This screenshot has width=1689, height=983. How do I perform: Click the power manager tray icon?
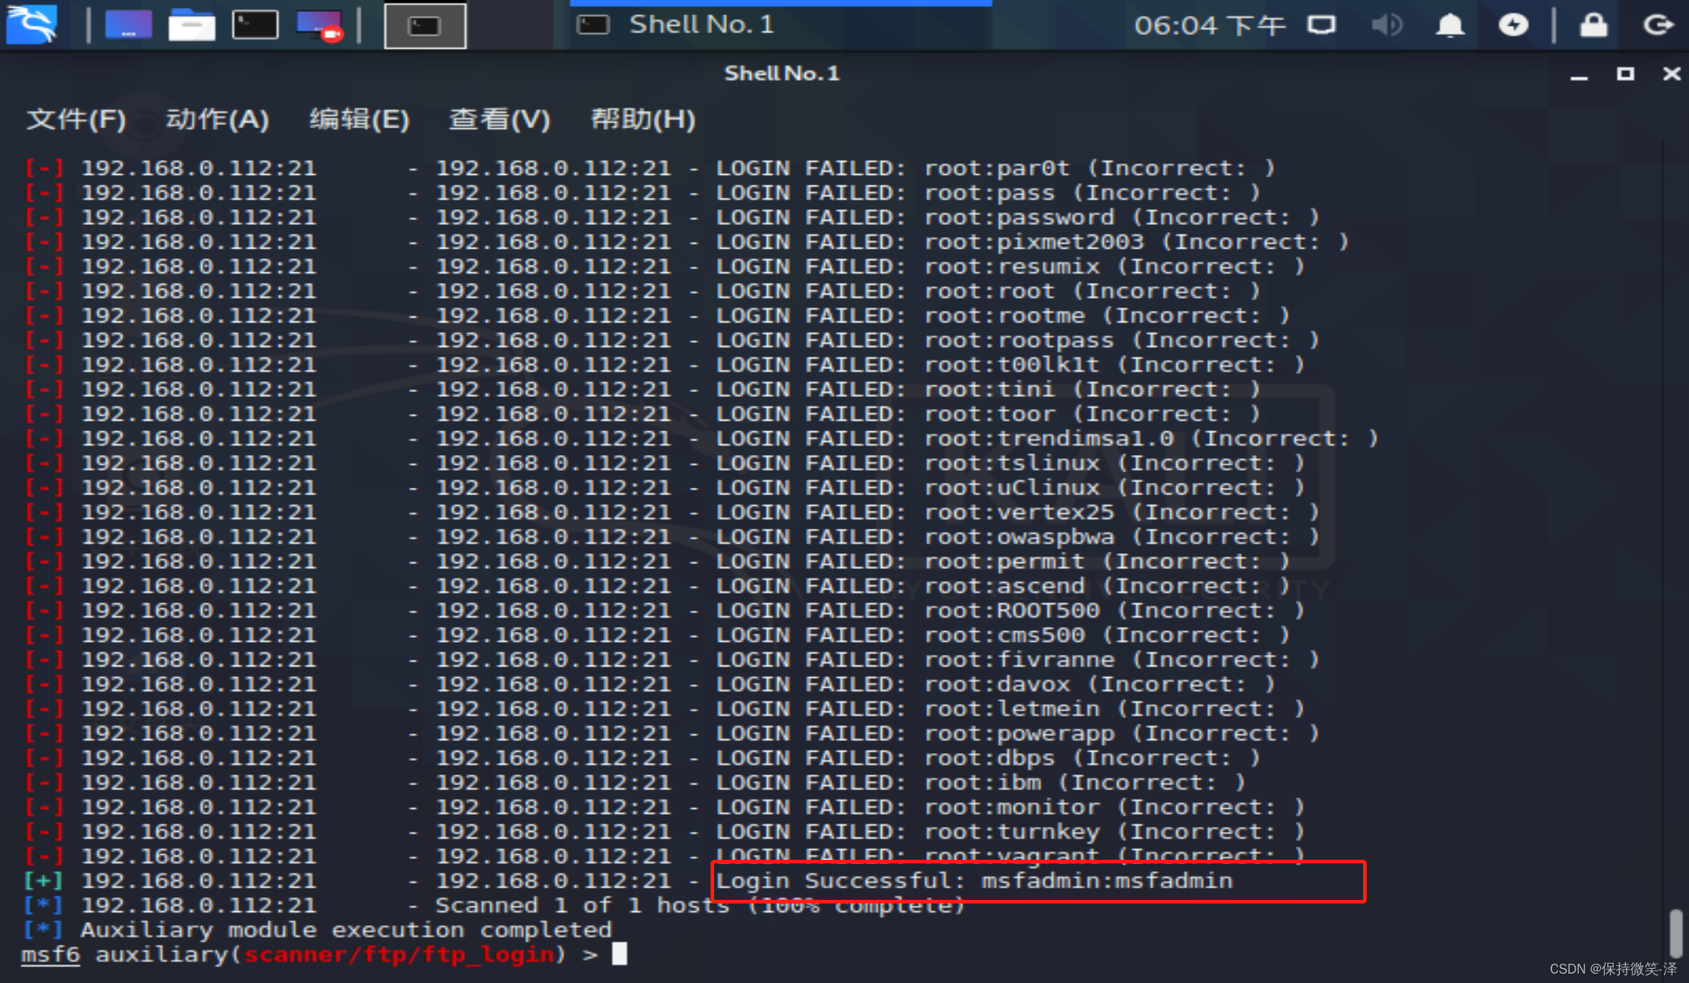(x=1513, y=25)
